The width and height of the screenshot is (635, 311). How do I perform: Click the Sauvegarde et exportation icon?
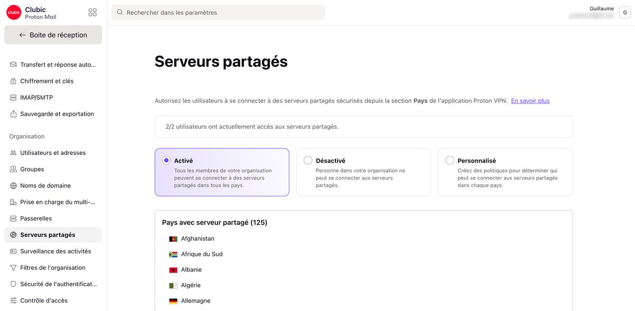pyautogui.click(x=13, y=114)
